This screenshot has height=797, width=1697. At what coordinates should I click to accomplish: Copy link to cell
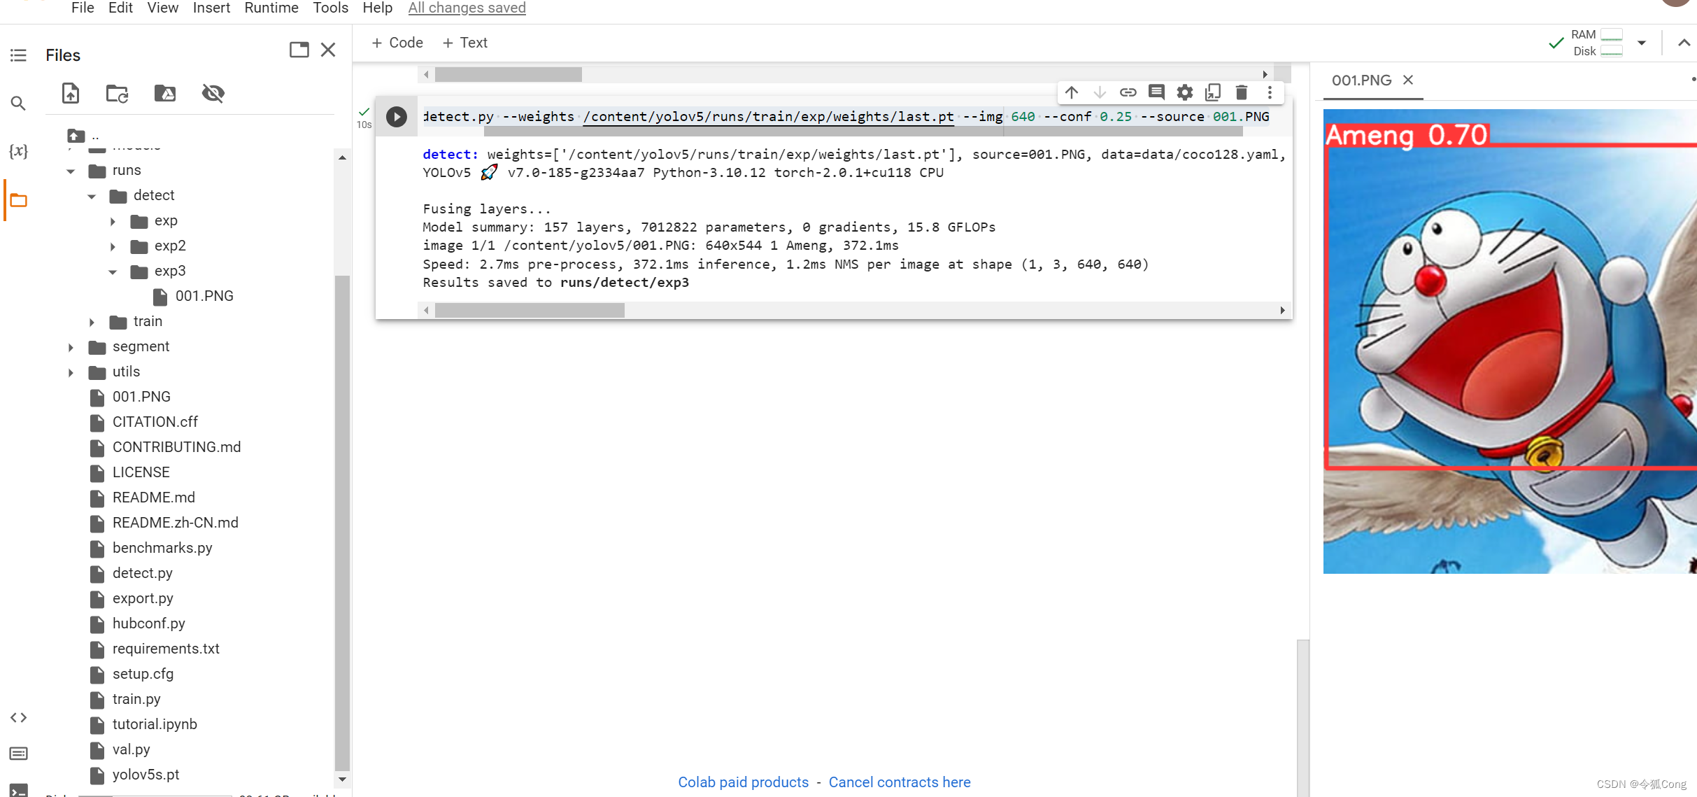tap(1128, 92)
